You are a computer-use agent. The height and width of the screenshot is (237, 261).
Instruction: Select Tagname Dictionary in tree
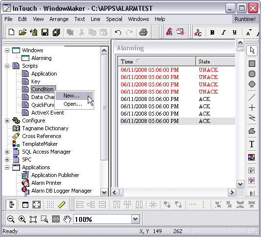click(45, 128)
